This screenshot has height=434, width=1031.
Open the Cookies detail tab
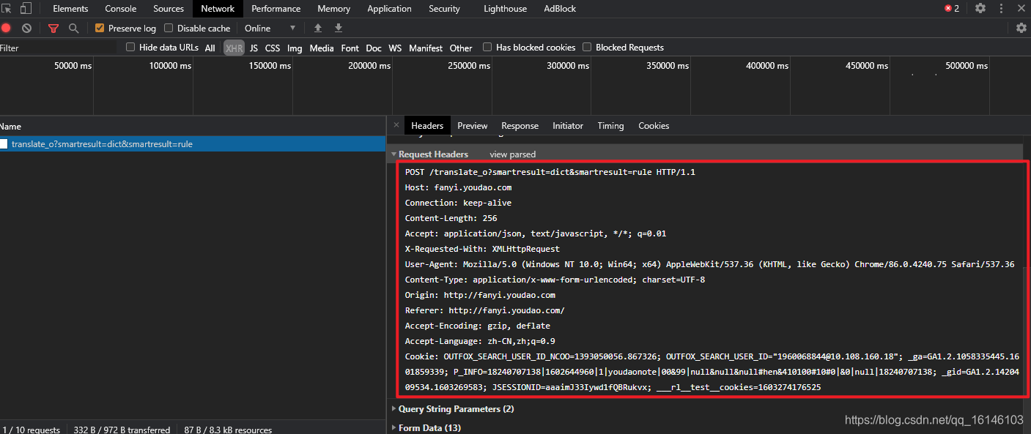[x=654, y=126]
